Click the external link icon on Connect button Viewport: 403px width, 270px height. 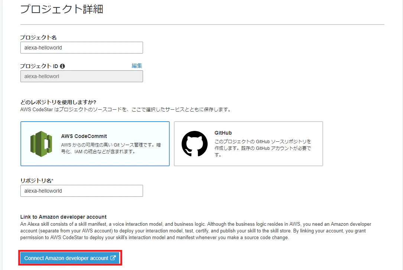[113, 258]
